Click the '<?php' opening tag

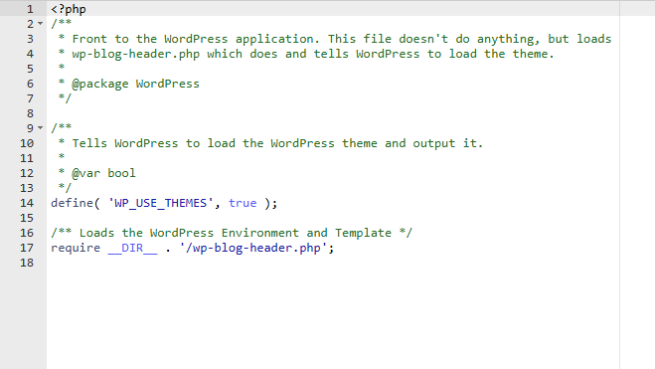69,9
